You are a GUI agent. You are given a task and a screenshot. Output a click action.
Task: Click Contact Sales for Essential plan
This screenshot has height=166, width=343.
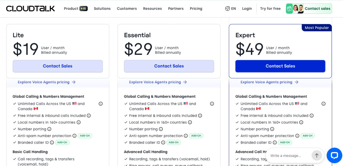(x=169, y=66)
